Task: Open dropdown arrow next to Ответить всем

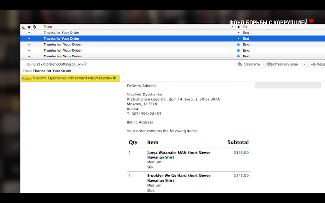Action: coord(304,64)
